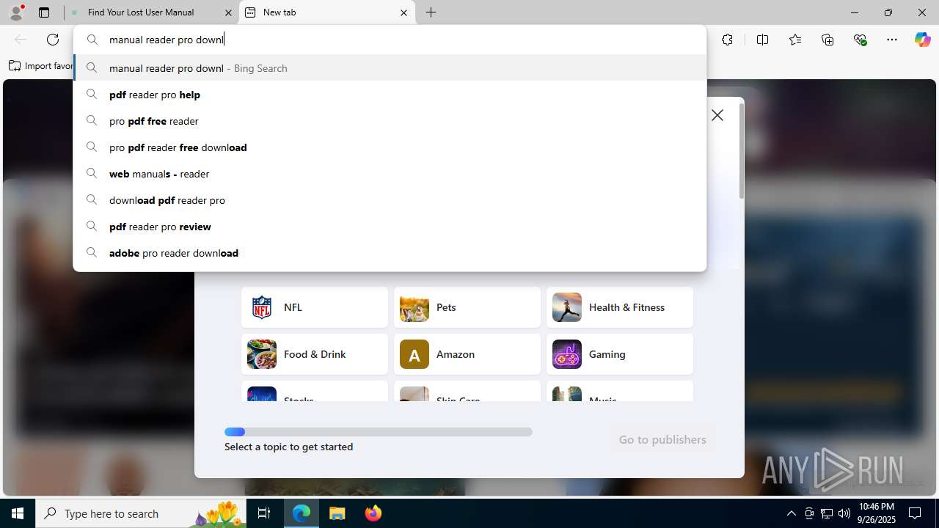Click the topic selection progress bar

point(379,432)
